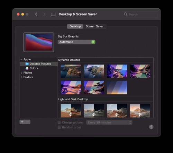Viewport: 173px width, 153px height.
Task: Open help with the question mark button
Action: pos(151,127)
